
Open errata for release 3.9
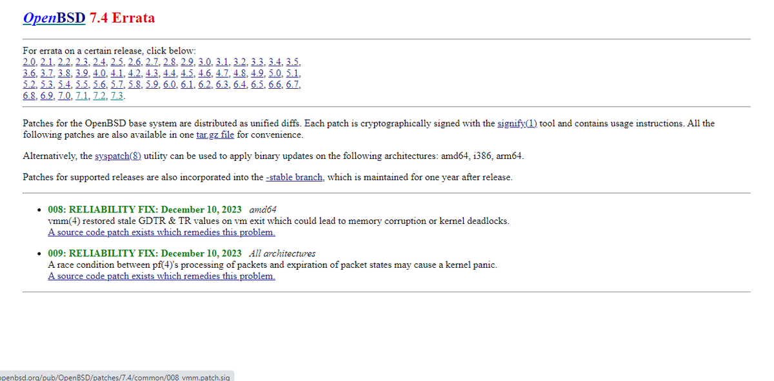(82, 74)
